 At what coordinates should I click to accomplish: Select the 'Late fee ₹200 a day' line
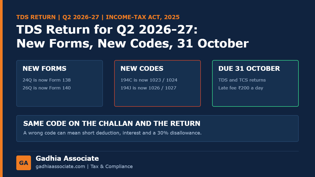point(241,88)
